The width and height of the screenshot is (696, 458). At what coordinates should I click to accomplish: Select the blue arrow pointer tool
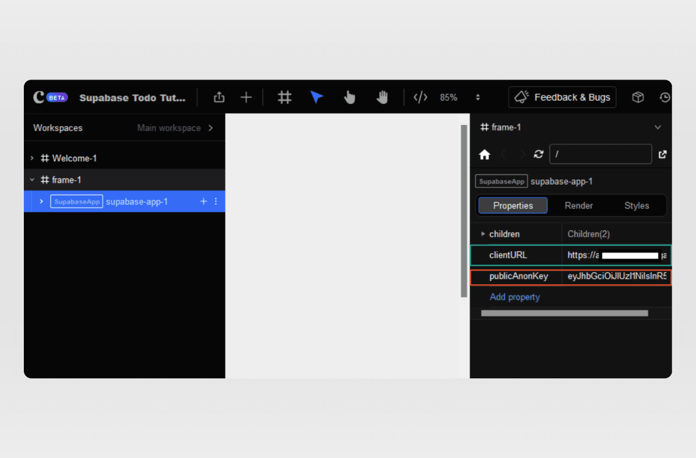[x=317, y=97]
